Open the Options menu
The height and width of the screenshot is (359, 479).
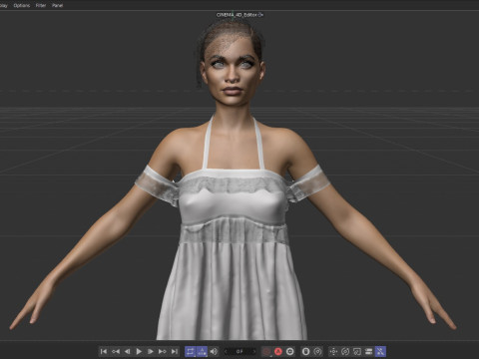coord(22,5)
